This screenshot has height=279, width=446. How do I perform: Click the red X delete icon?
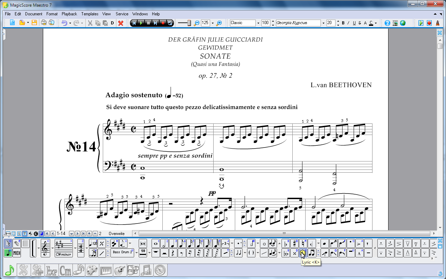point(121,23)
